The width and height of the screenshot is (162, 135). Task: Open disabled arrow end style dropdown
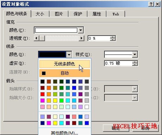[x=135, y=89]
